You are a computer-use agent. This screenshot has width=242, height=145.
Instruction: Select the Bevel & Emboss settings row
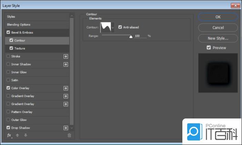[x=37, y=33]
